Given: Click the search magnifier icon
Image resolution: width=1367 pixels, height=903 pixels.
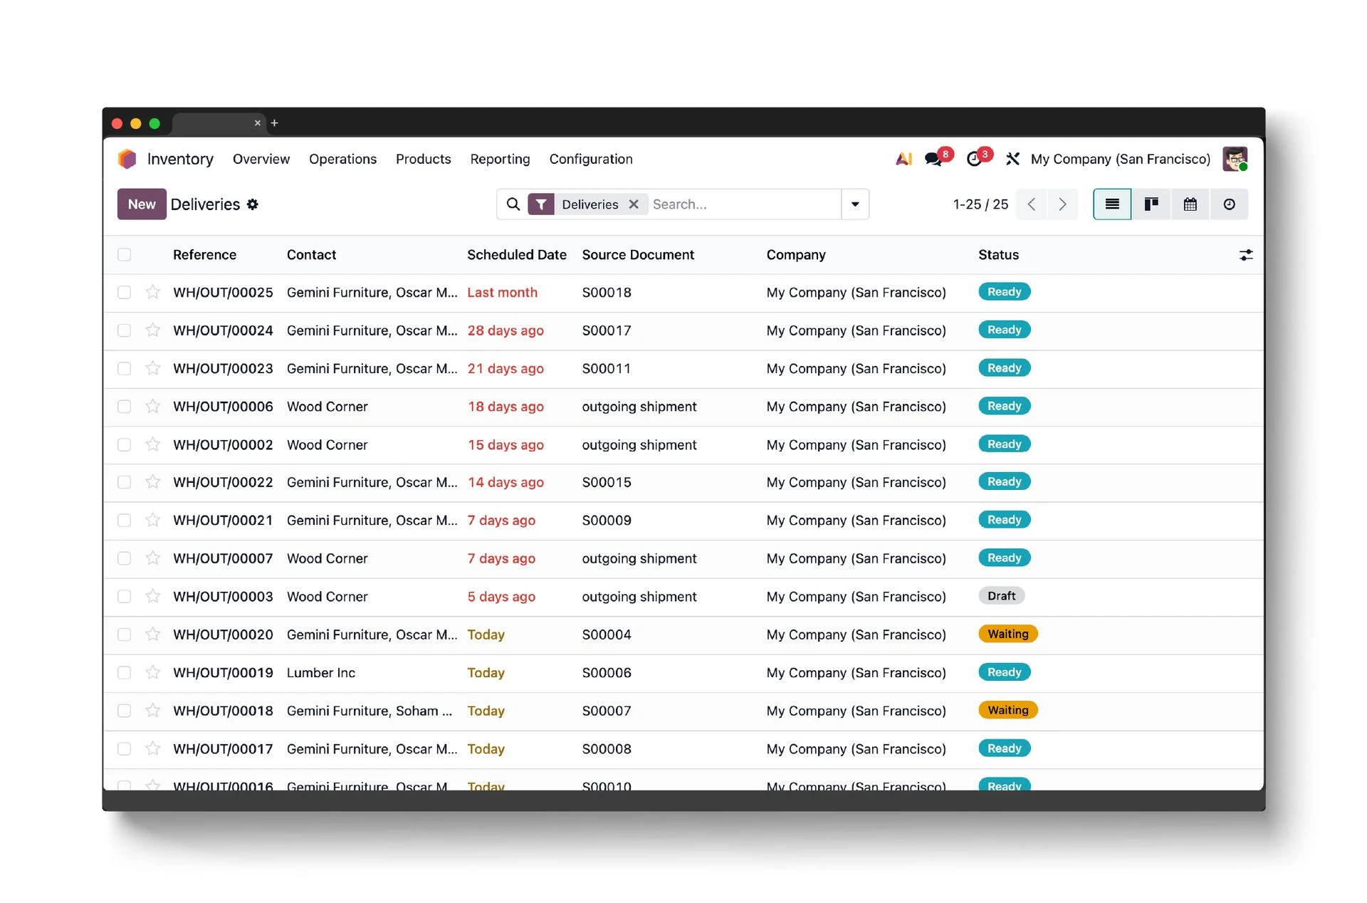Looking at the screenshot, I should tap(513, 204).
